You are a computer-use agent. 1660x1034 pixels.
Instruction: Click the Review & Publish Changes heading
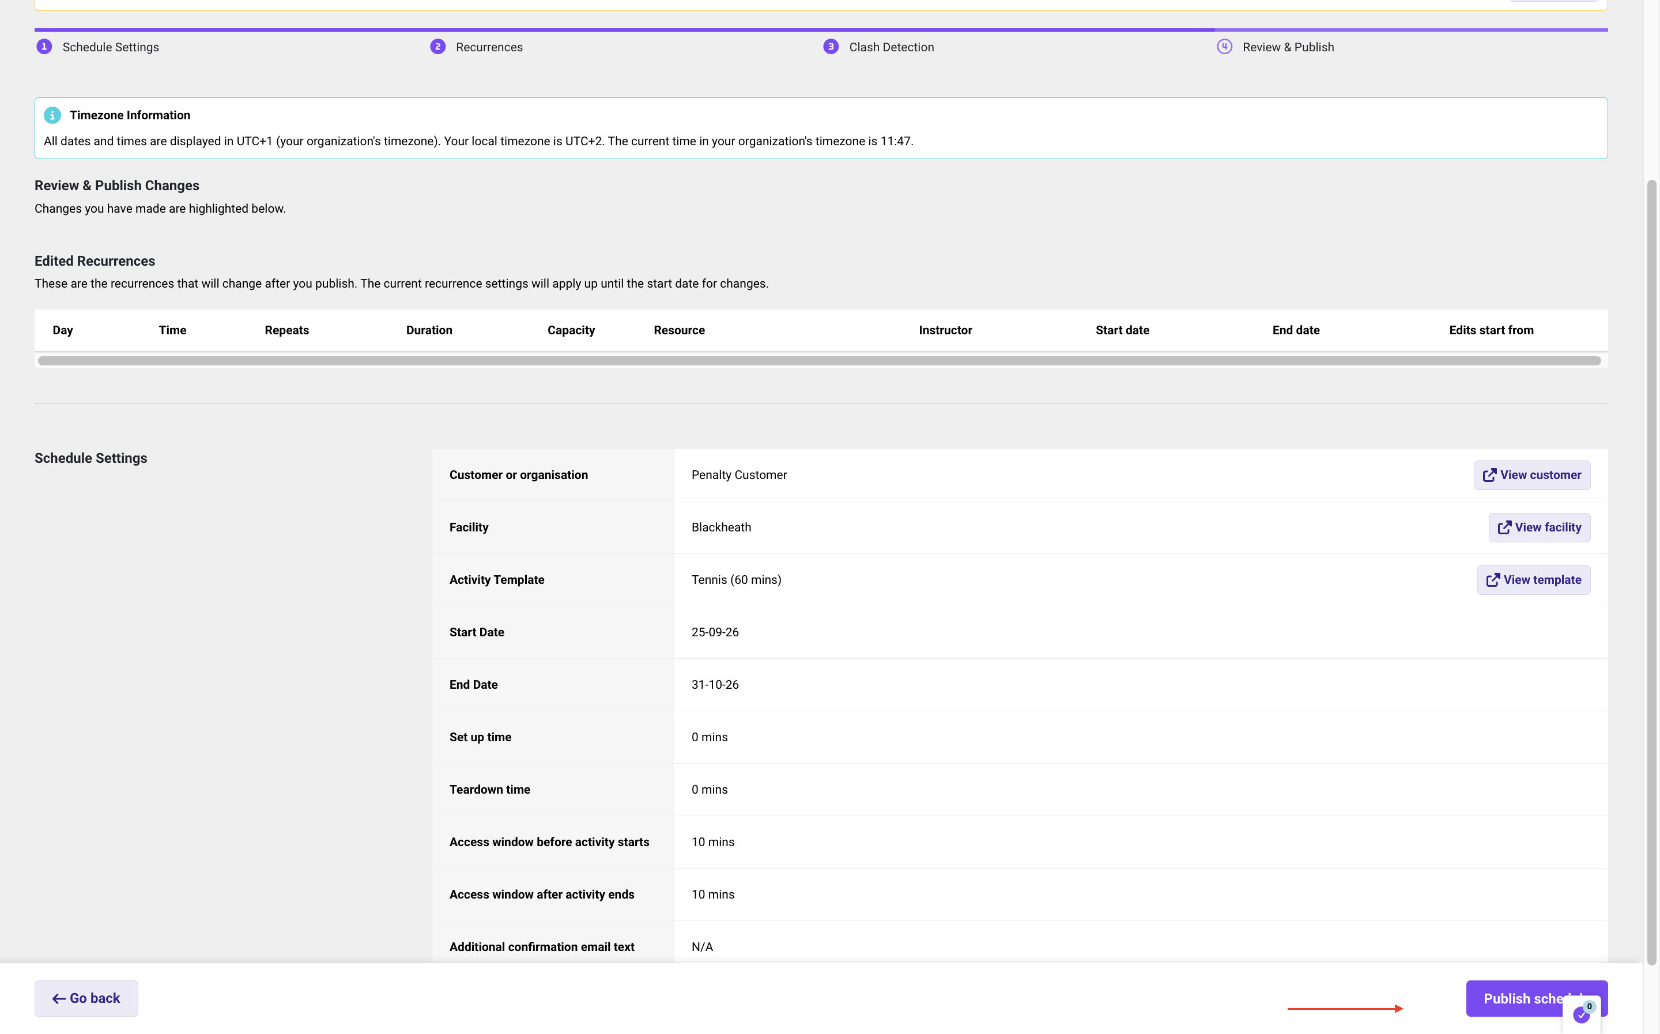[117, 186]
